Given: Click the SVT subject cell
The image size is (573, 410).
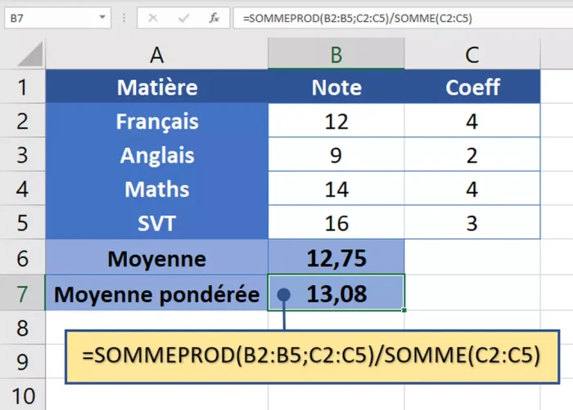Looking at the screenshot, I should [x=156, y=224].
